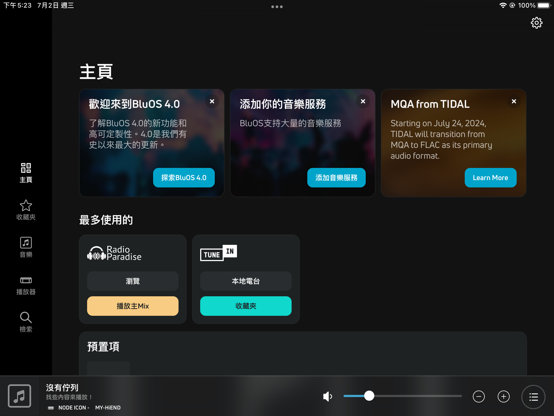Click 沒有佇列 now playing text
554x416 pixels.
click(x=62, y=388)
